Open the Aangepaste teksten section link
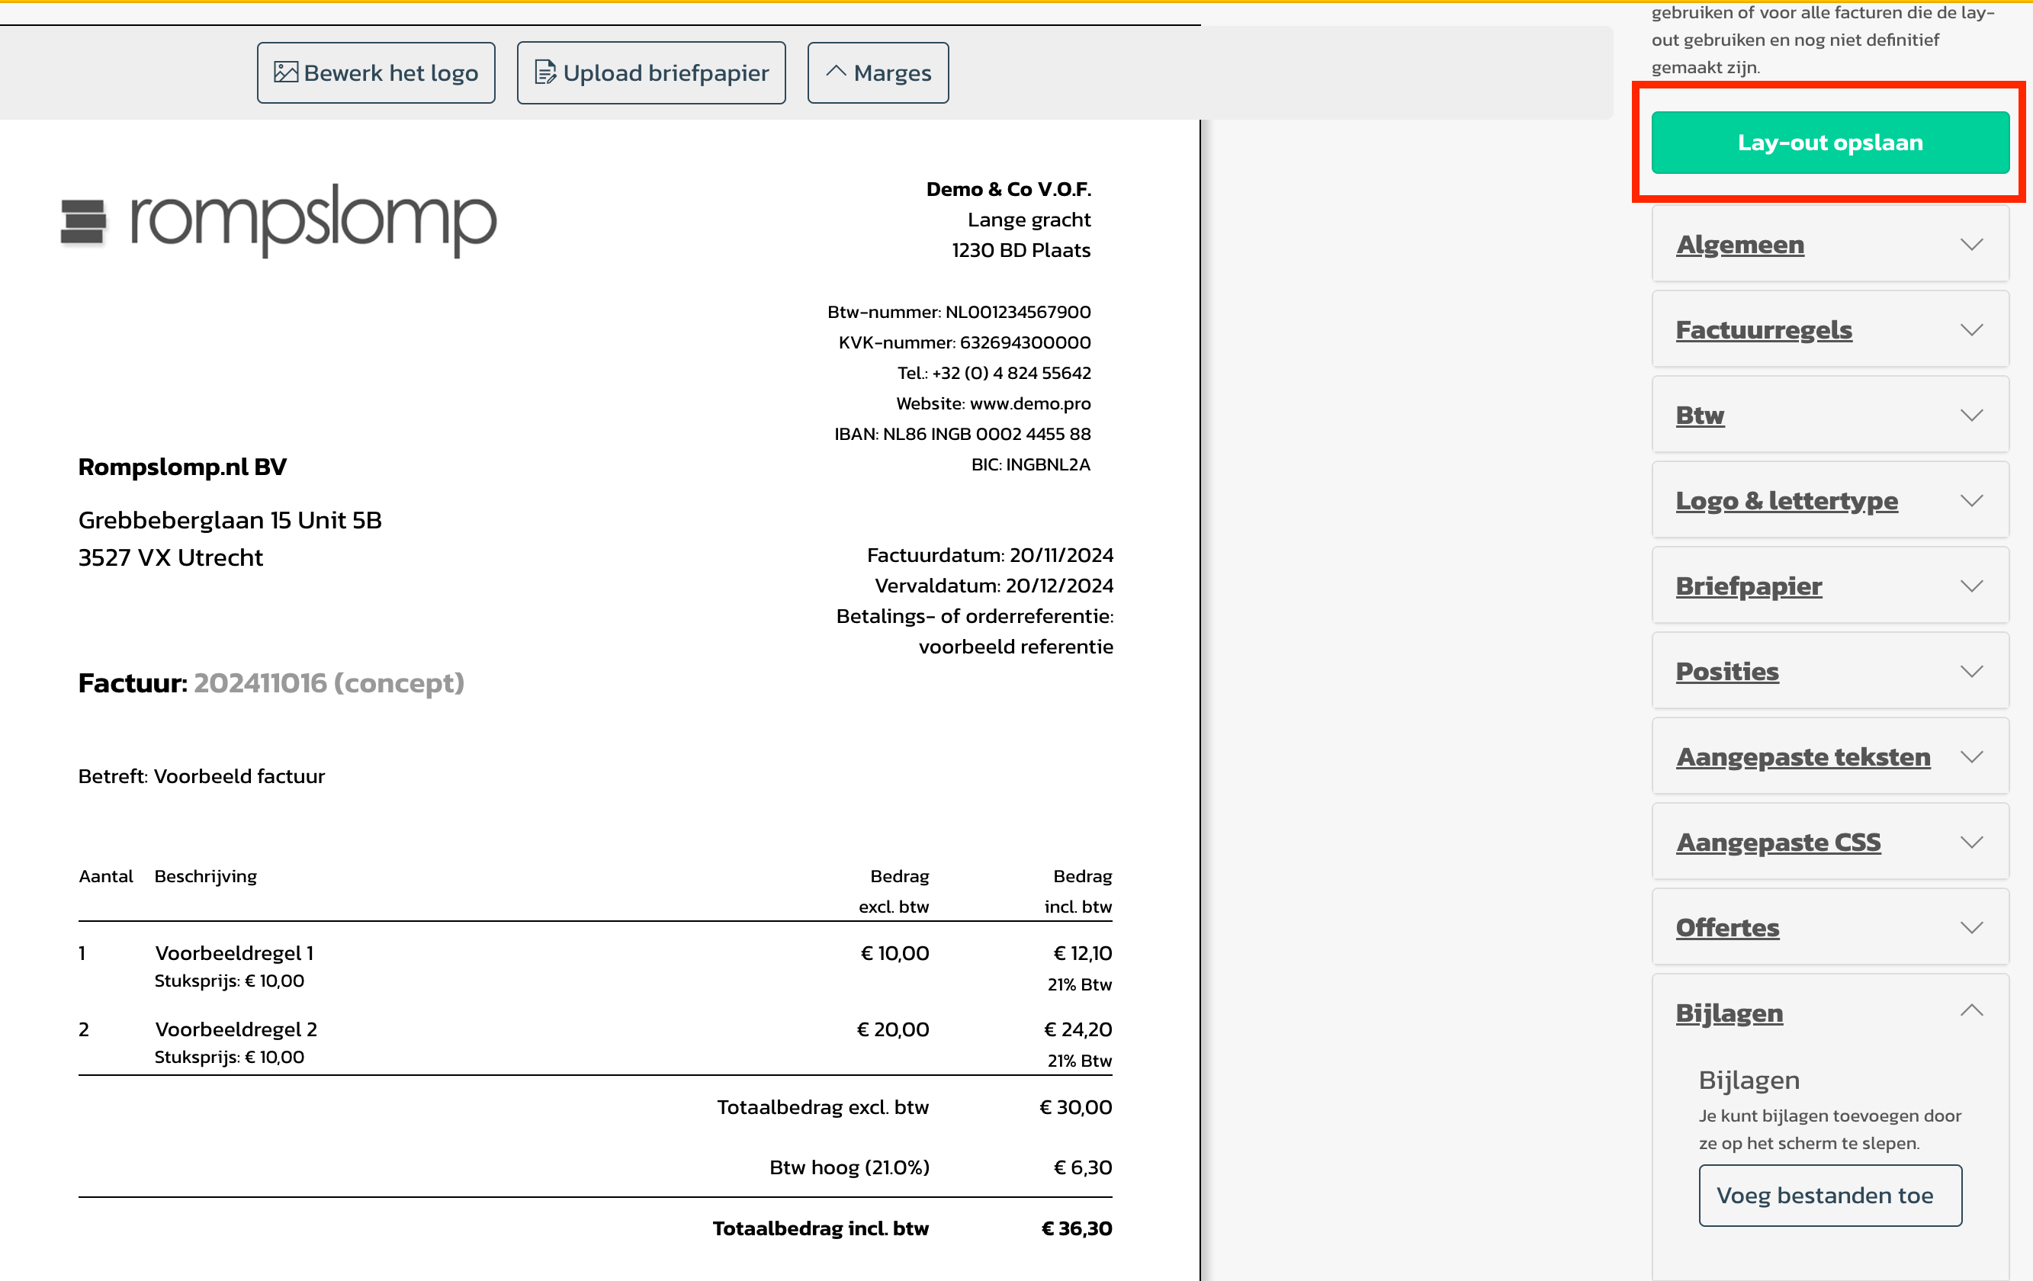The image size is (2033, 1281). tap(1803, 756)
